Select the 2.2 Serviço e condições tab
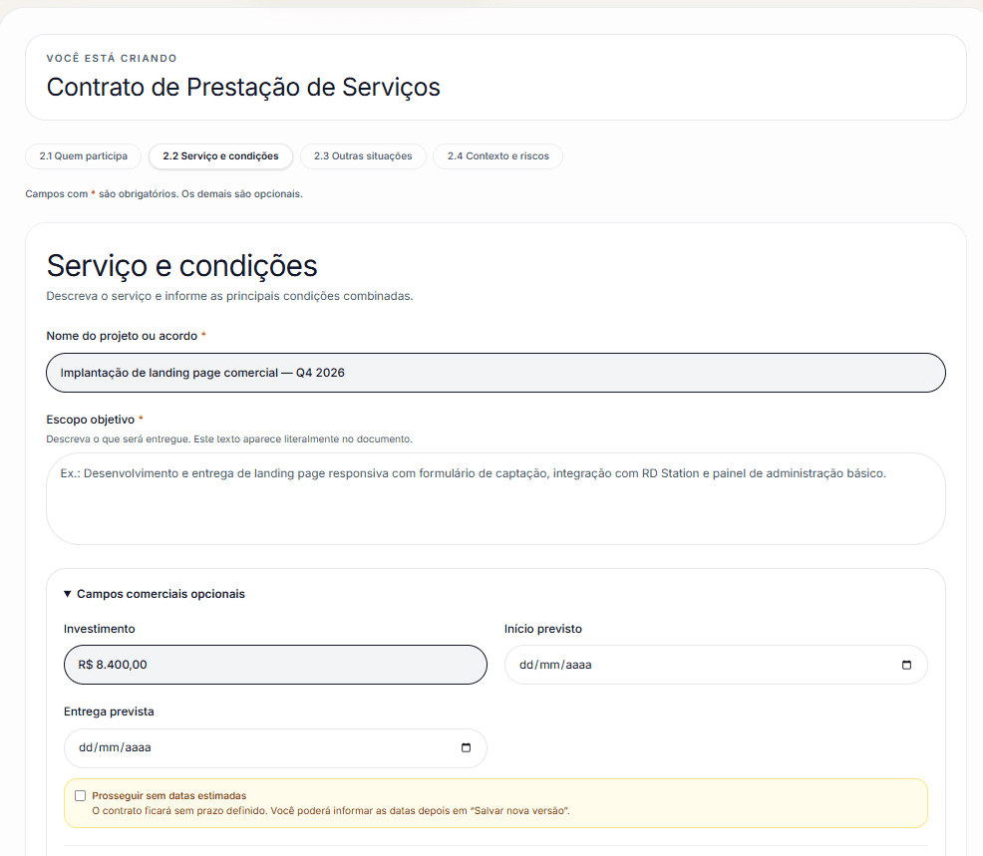 pyautogui.click(x=220, y=156)
